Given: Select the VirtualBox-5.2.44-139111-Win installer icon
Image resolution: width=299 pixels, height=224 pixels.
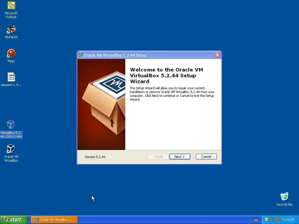Looking at the screenshot, I should [x=11, y=129].
